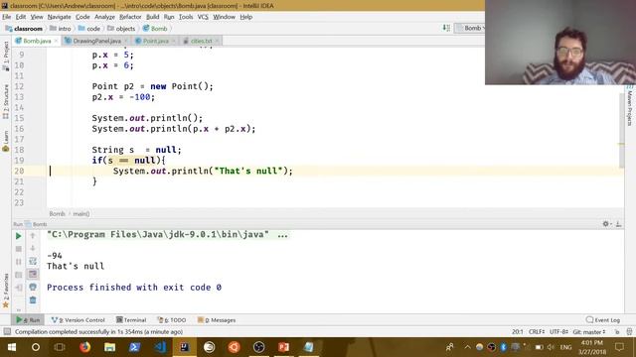Viewport: 636px width, 357px height.
Task: Click line 20 in editor gutter
Action: pos(19,171)
